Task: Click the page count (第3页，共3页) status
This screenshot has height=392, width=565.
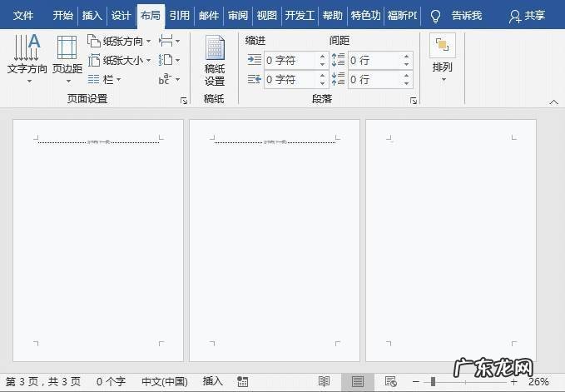Action: (43, 381)
